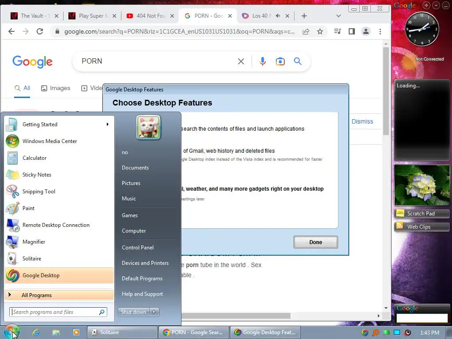Click the share page icon in address bar

306,31
